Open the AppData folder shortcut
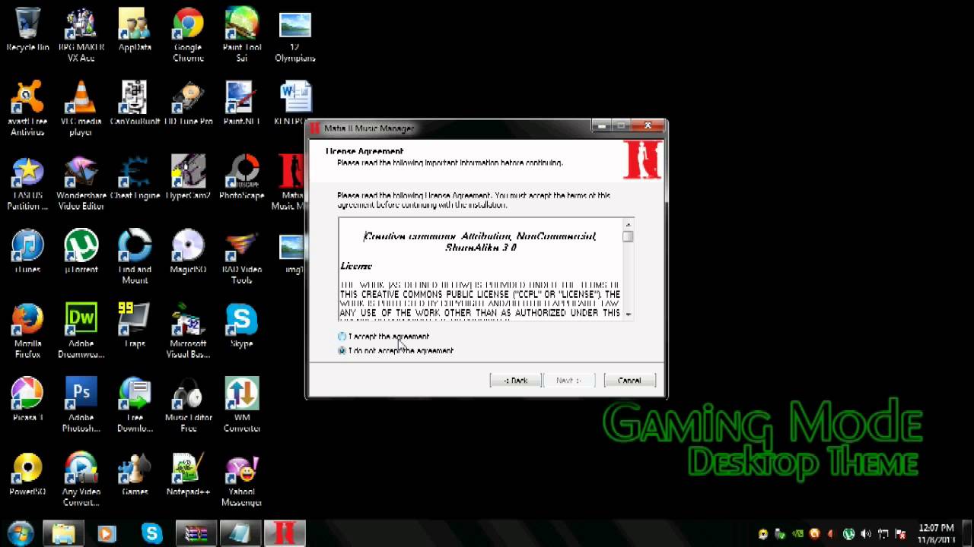Image resolution: width=974 pixels, height=547 pixels. coord(135,30)
